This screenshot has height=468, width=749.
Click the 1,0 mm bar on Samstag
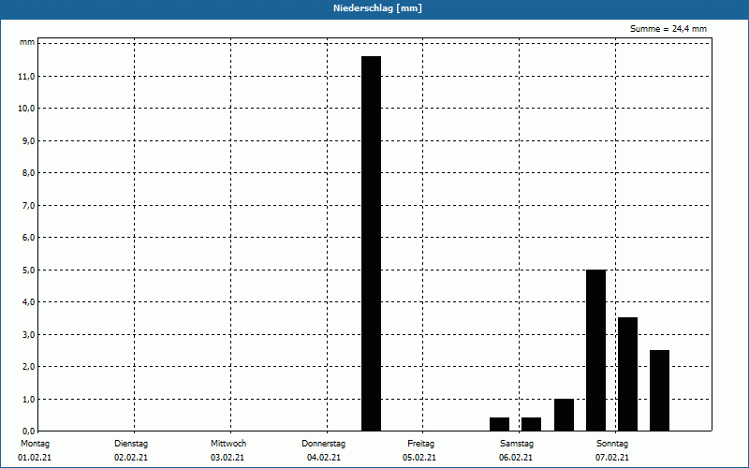pos(564,415)
